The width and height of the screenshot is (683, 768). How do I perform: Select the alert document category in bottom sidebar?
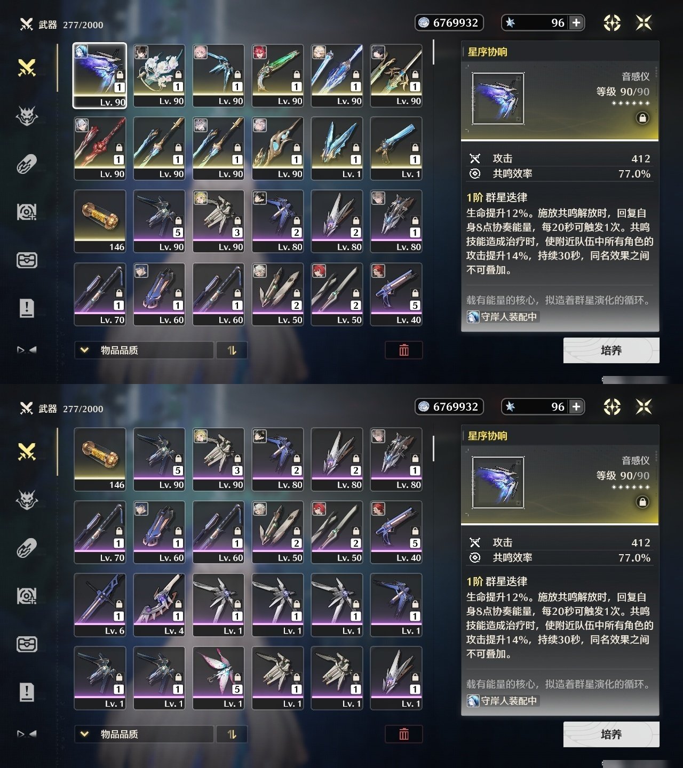tap(27, 692)
